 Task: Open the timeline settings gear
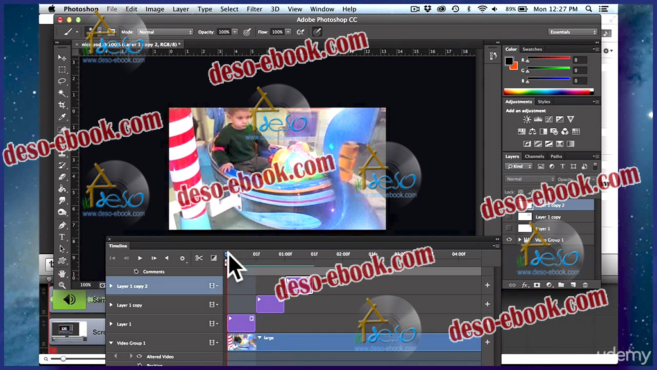(x=182, y=258)
